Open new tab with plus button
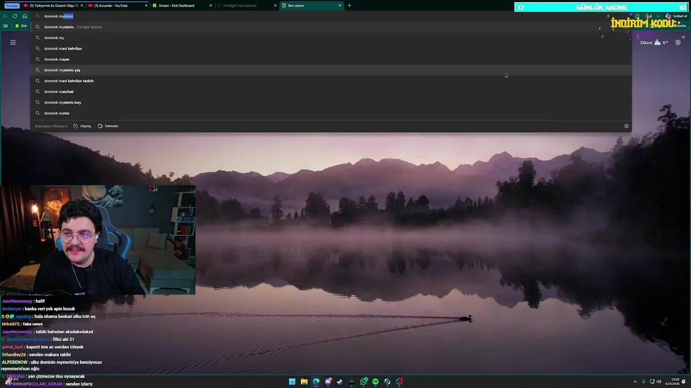 click(x=349, y=5)
